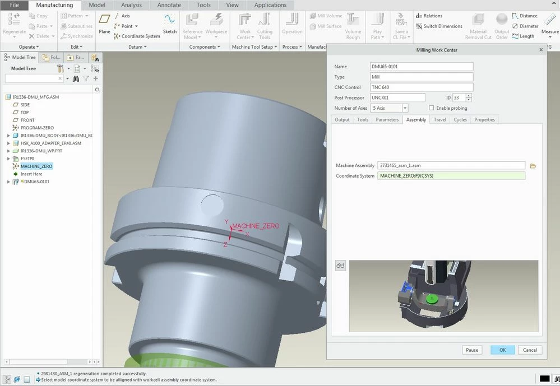Expand the FSETP0 tree node

(8, 159)
